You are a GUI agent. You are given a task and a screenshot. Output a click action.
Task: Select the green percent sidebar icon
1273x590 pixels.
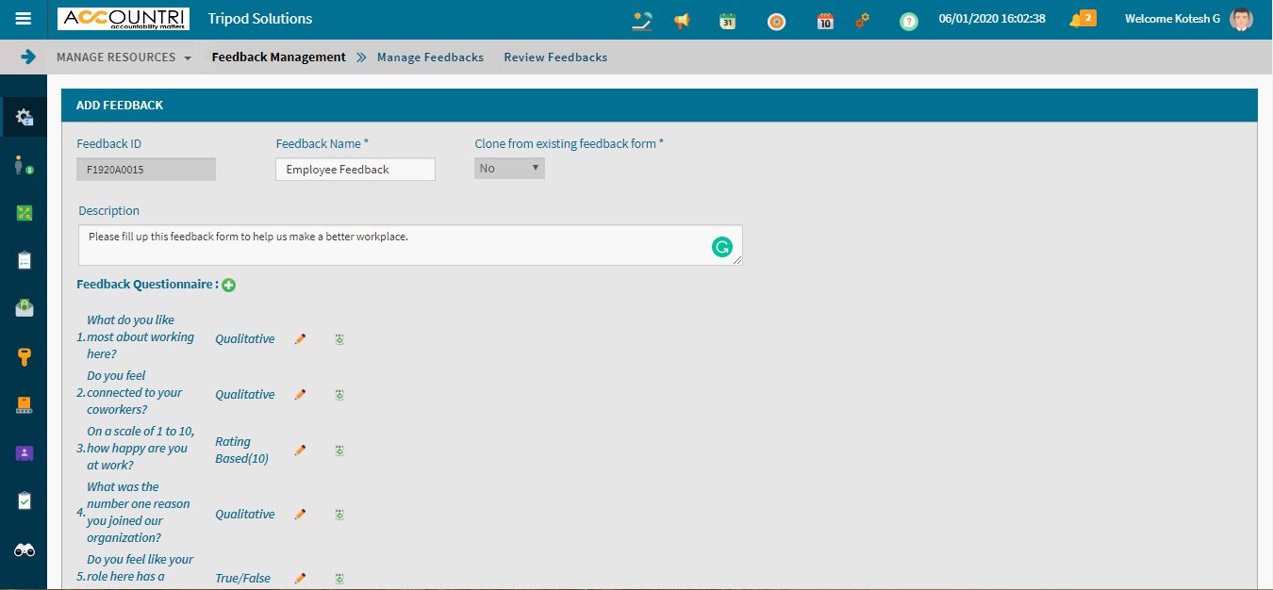(25, 213)
